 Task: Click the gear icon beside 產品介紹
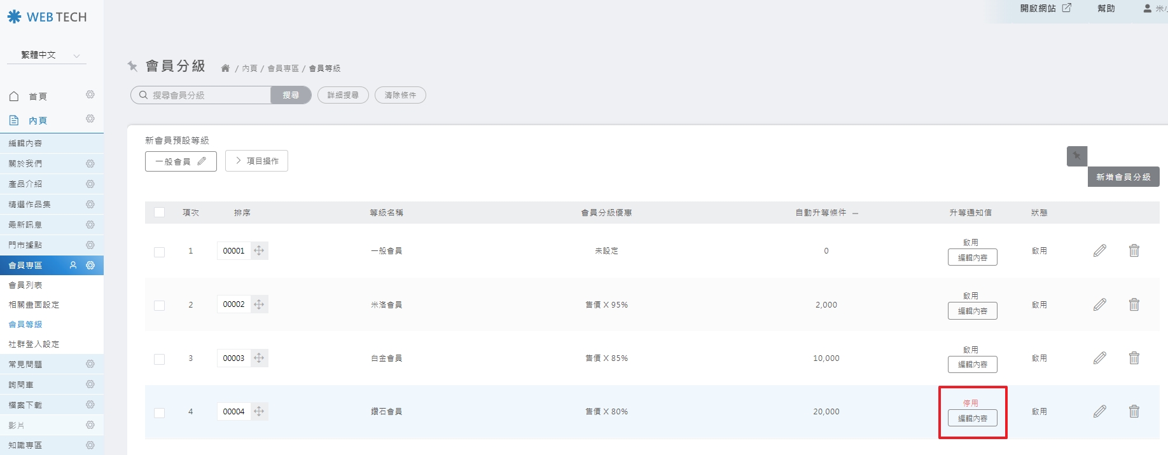pos(90,184)
